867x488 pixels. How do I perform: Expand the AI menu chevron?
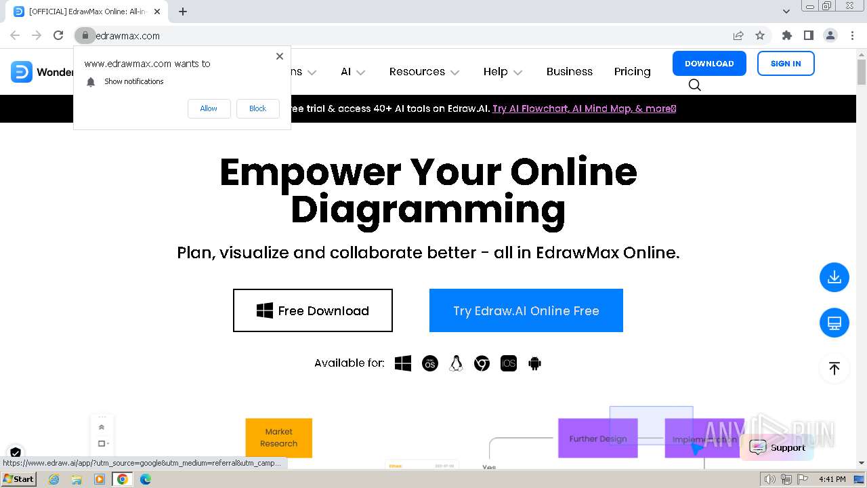click(x=361, y=73)
